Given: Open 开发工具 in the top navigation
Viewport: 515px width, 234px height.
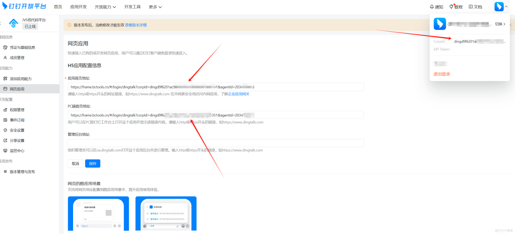Looking at the screenshot, I should click(x=132, y=7).
